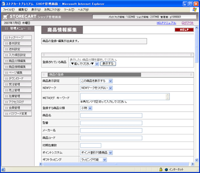200x173 pixels.
Task: Open 在庫管理 from the admin menu
Action: [x=18, y=96]
